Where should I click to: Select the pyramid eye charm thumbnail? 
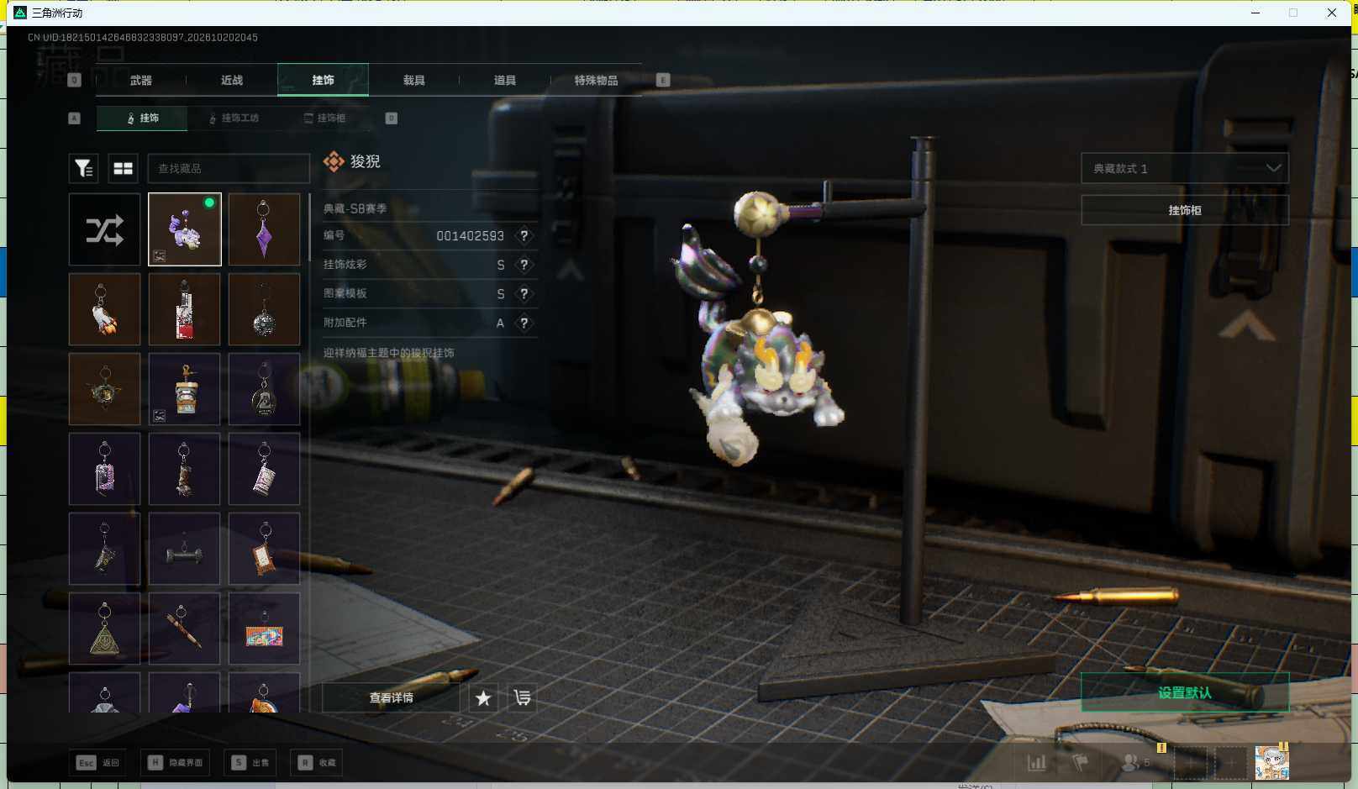[x=105, y=629]
